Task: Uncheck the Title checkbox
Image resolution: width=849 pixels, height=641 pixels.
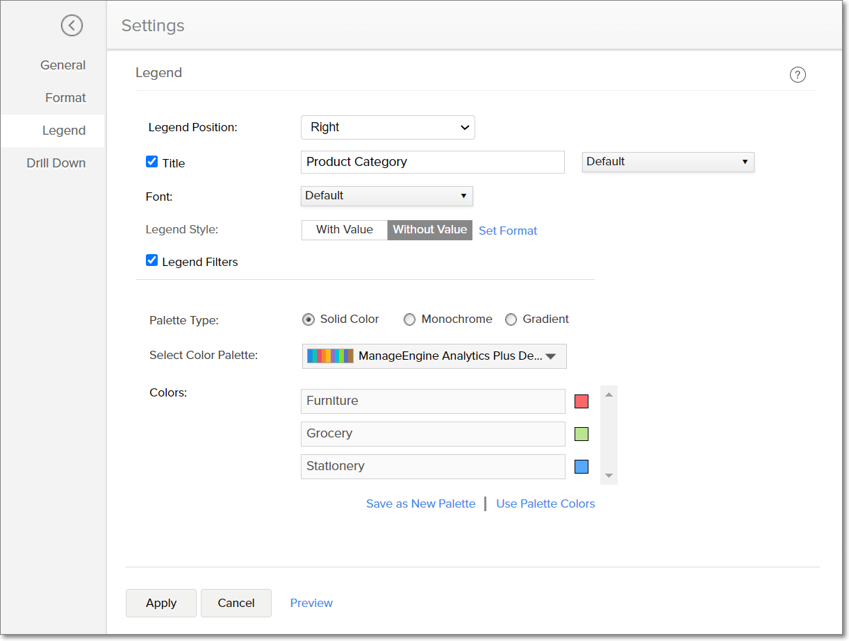Action: (x=152, y=162)
